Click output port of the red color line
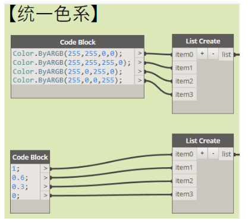Viewport: 248px width, 223px height. pos(140,53)
